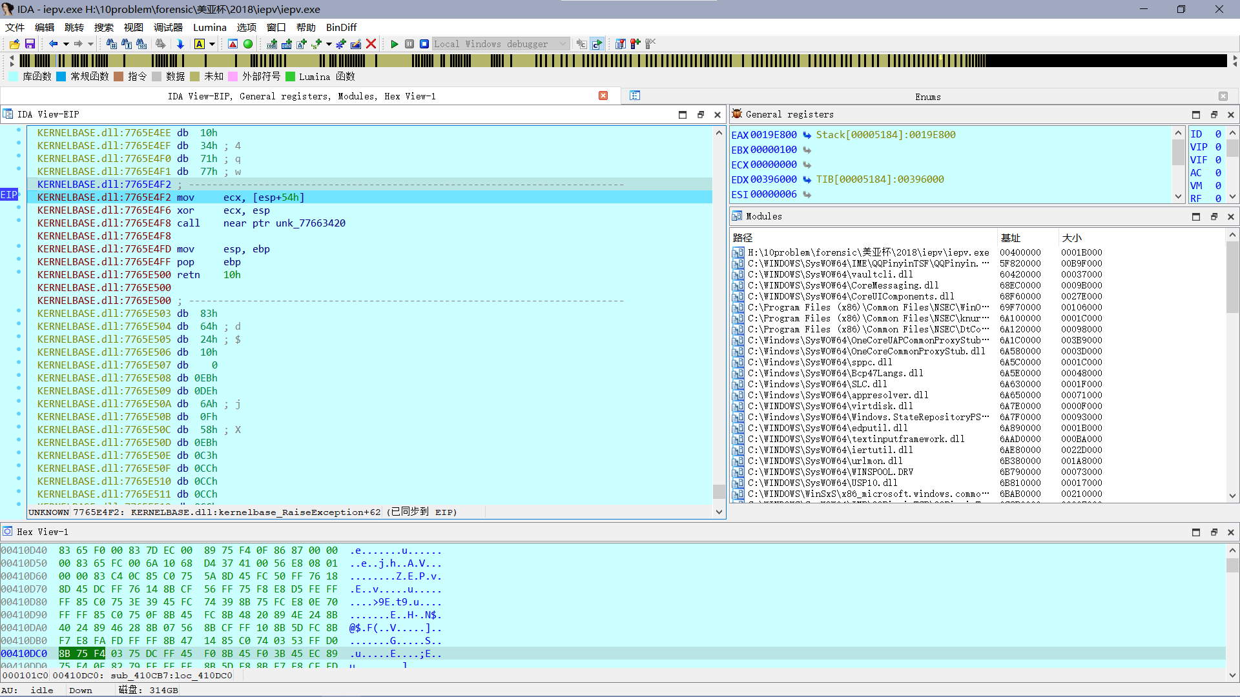Open the 窗口 menu

click(276, 27)
